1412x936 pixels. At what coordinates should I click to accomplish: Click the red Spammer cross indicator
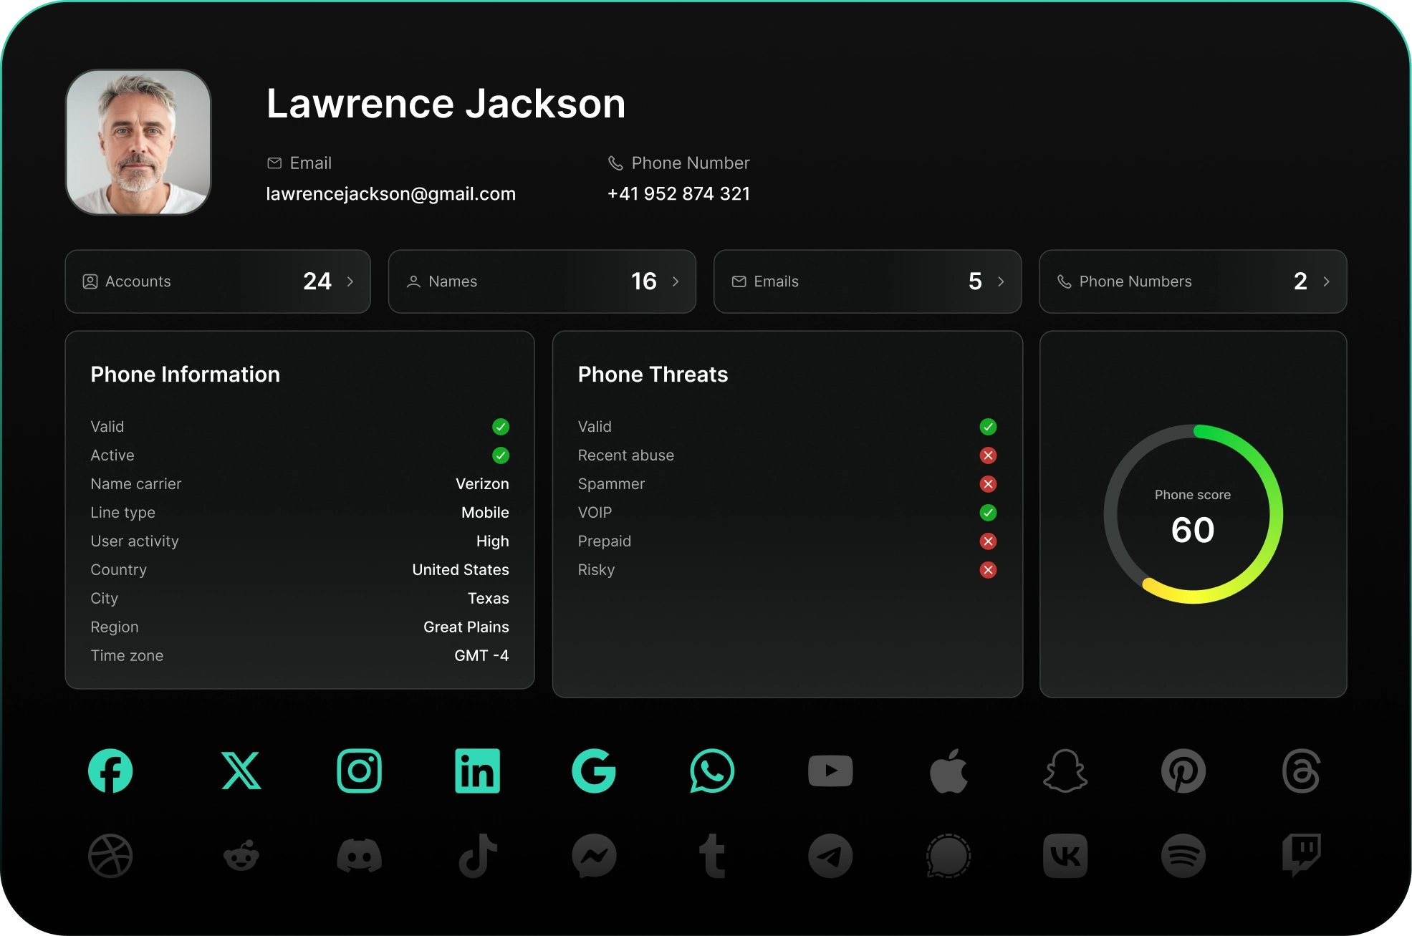point(988,484)
